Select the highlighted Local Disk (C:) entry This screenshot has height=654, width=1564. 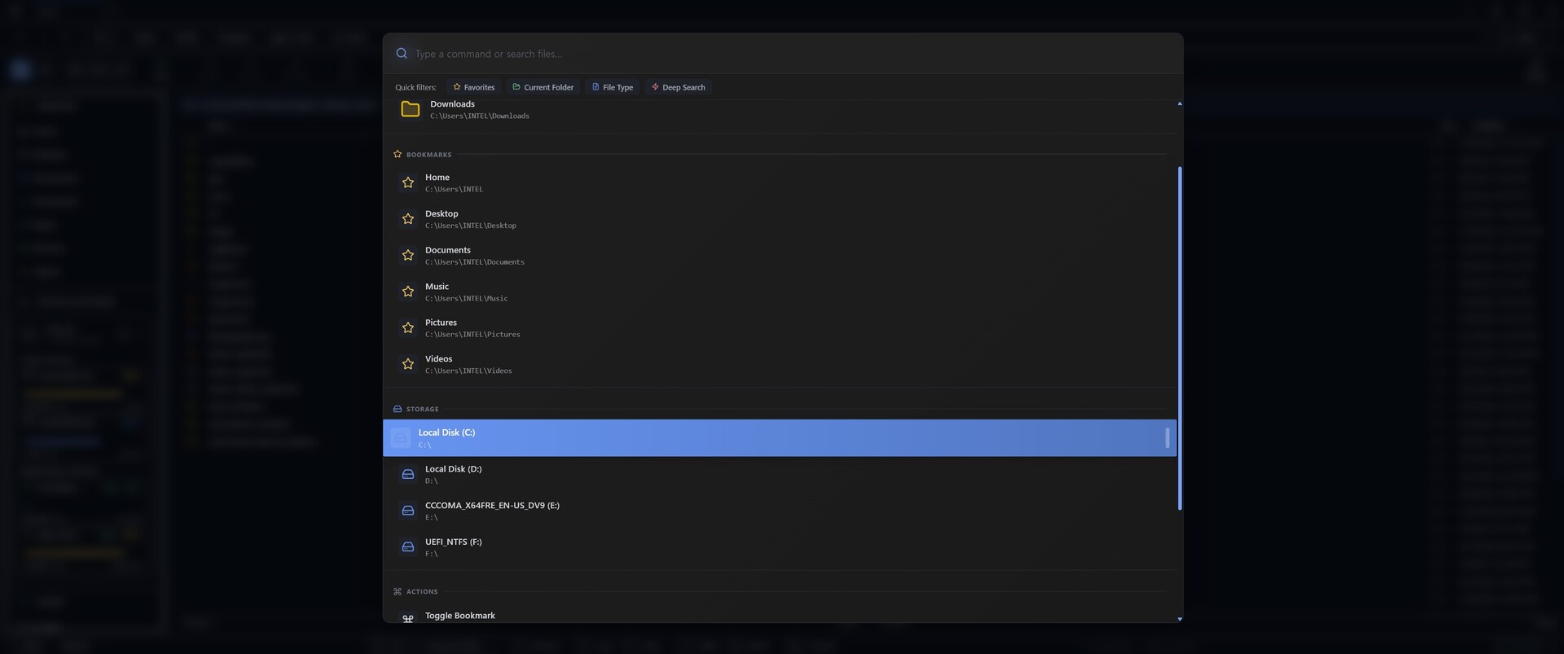(780, 438)
